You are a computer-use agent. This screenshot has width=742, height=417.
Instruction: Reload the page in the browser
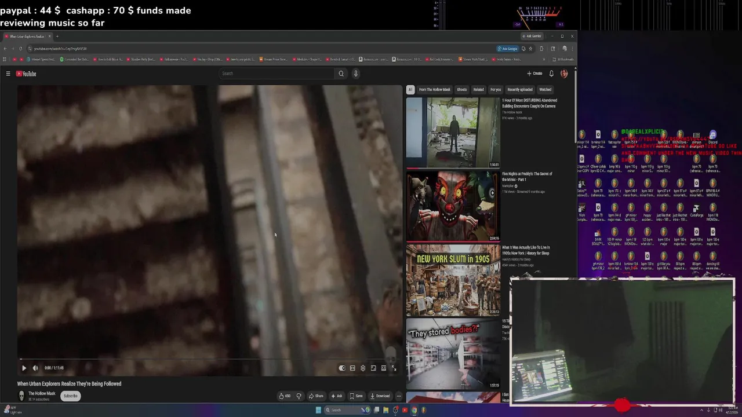tap(21, 49)
